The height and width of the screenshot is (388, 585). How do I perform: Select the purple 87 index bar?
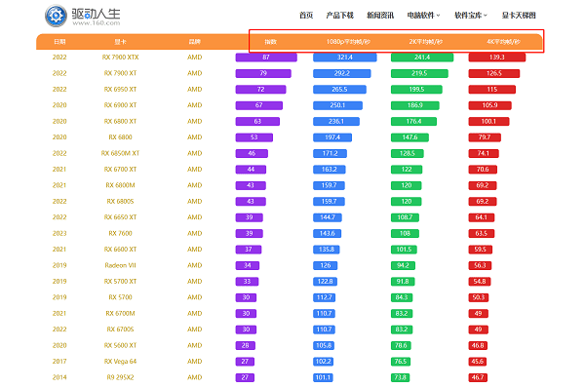266,58
